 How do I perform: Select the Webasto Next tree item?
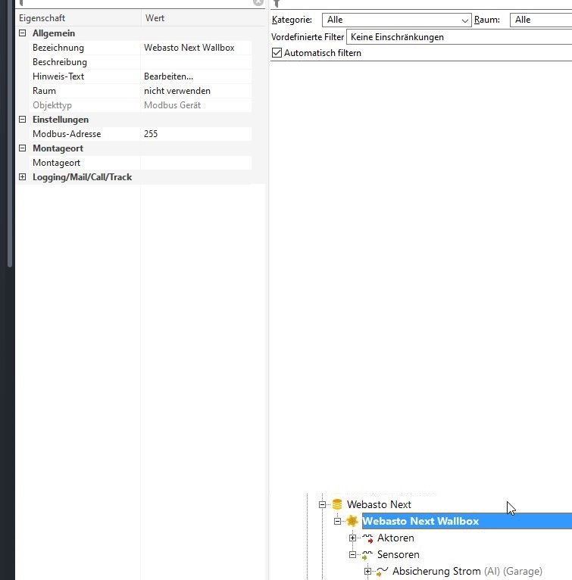[x=379, y=504]
